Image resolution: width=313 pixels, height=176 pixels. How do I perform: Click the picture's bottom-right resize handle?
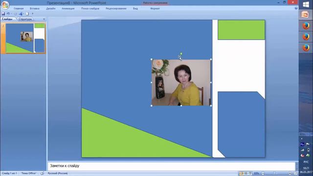(x=211, y=106)
